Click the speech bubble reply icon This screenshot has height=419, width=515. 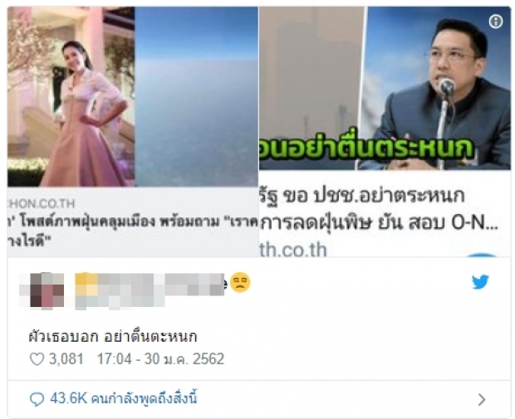(x=37, y=399)
